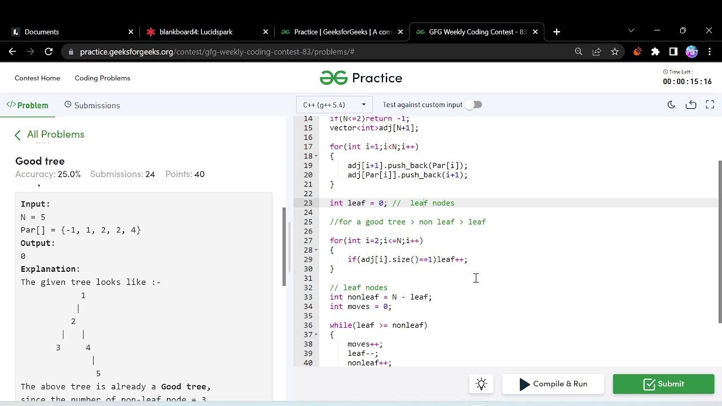This screenshot has width=722, height=406.
Task: Click line number 25 in gutter
Action: [x=308, y=222]
